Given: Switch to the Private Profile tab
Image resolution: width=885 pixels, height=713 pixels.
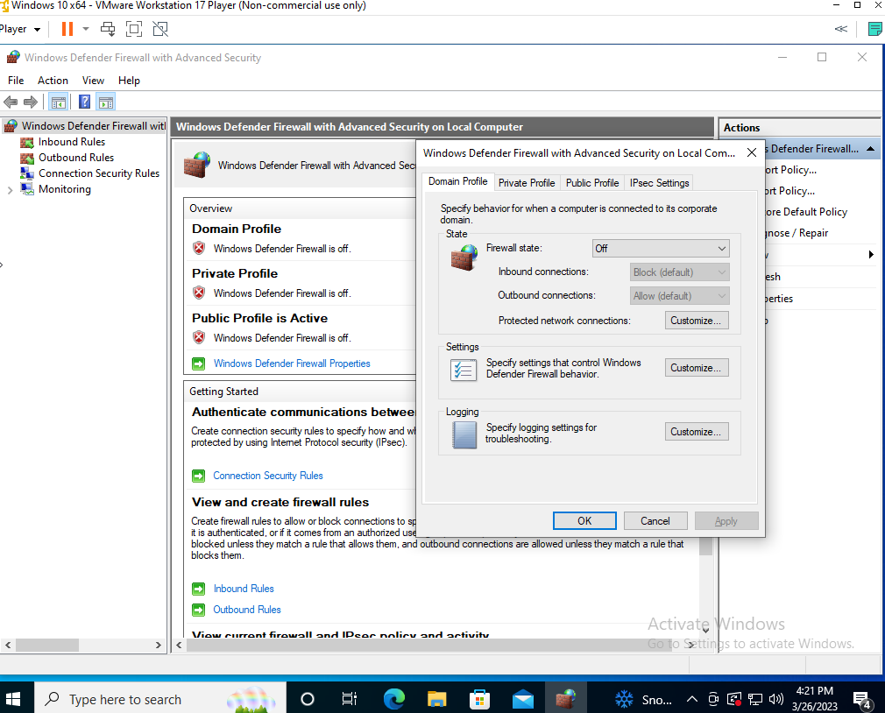Looking at the screenshot, I should [x=527, y=183].
